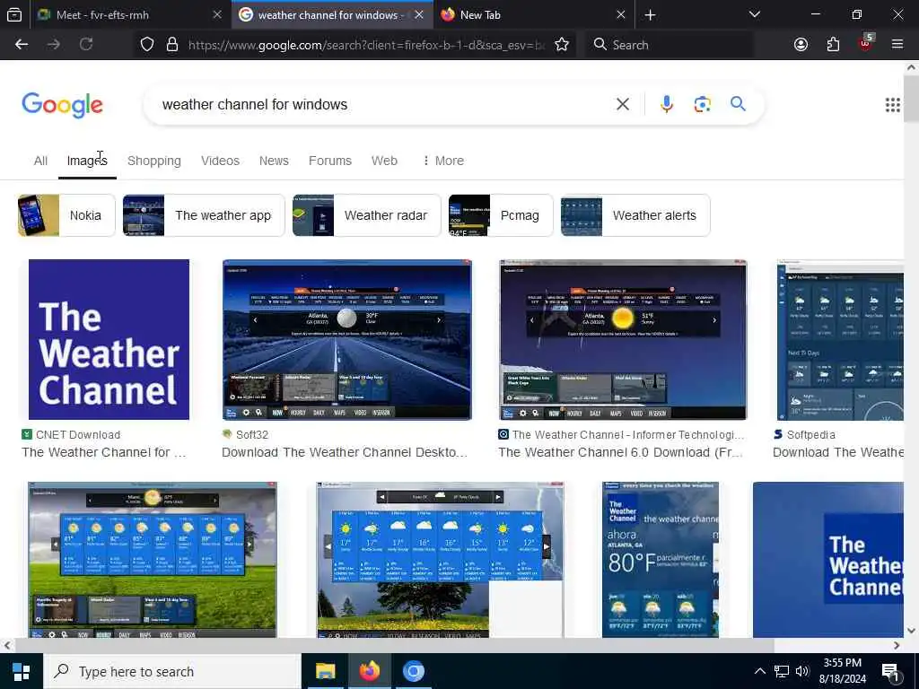Viewport: 919px width, 689px height.
Task: Open the Windows Start menu
Action: (x=22, y=671)
